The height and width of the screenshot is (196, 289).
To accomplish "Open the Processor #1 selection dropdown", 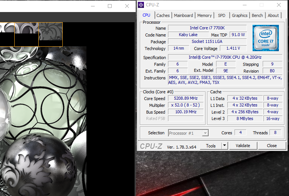I will tap(188, 133).
